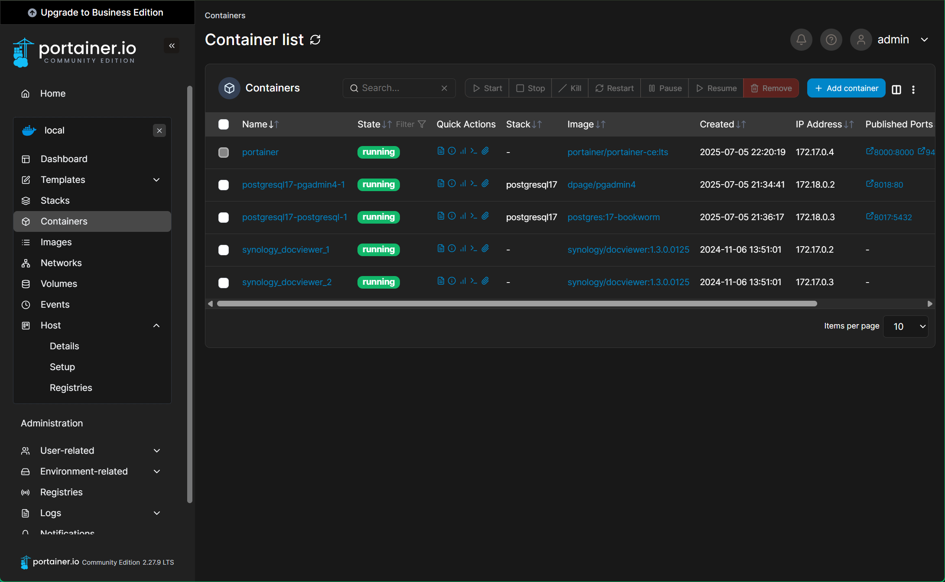The height and width of the screenshot is (582, 945).
Task: Collapse the sidebar with double-chevron icon
Action: coord(172,46)
